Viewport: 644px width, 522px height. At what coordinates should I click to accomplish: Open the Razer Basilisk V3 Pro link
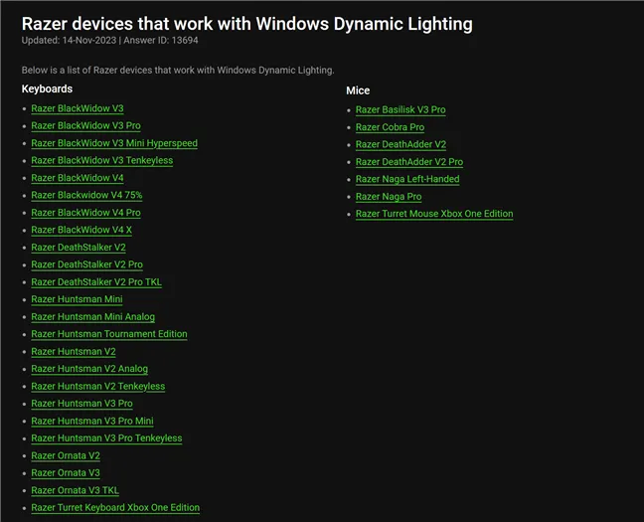coord(401,110)
